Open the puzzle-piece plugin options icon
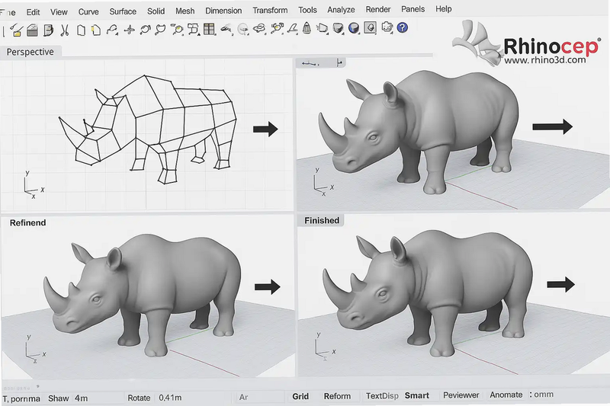 (387, 27)
